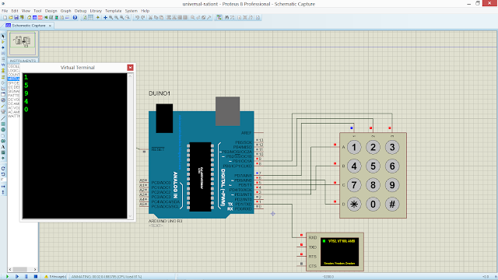
Task: Select the Selection arrow tool in the side toolbar
Action: [3, 37]
